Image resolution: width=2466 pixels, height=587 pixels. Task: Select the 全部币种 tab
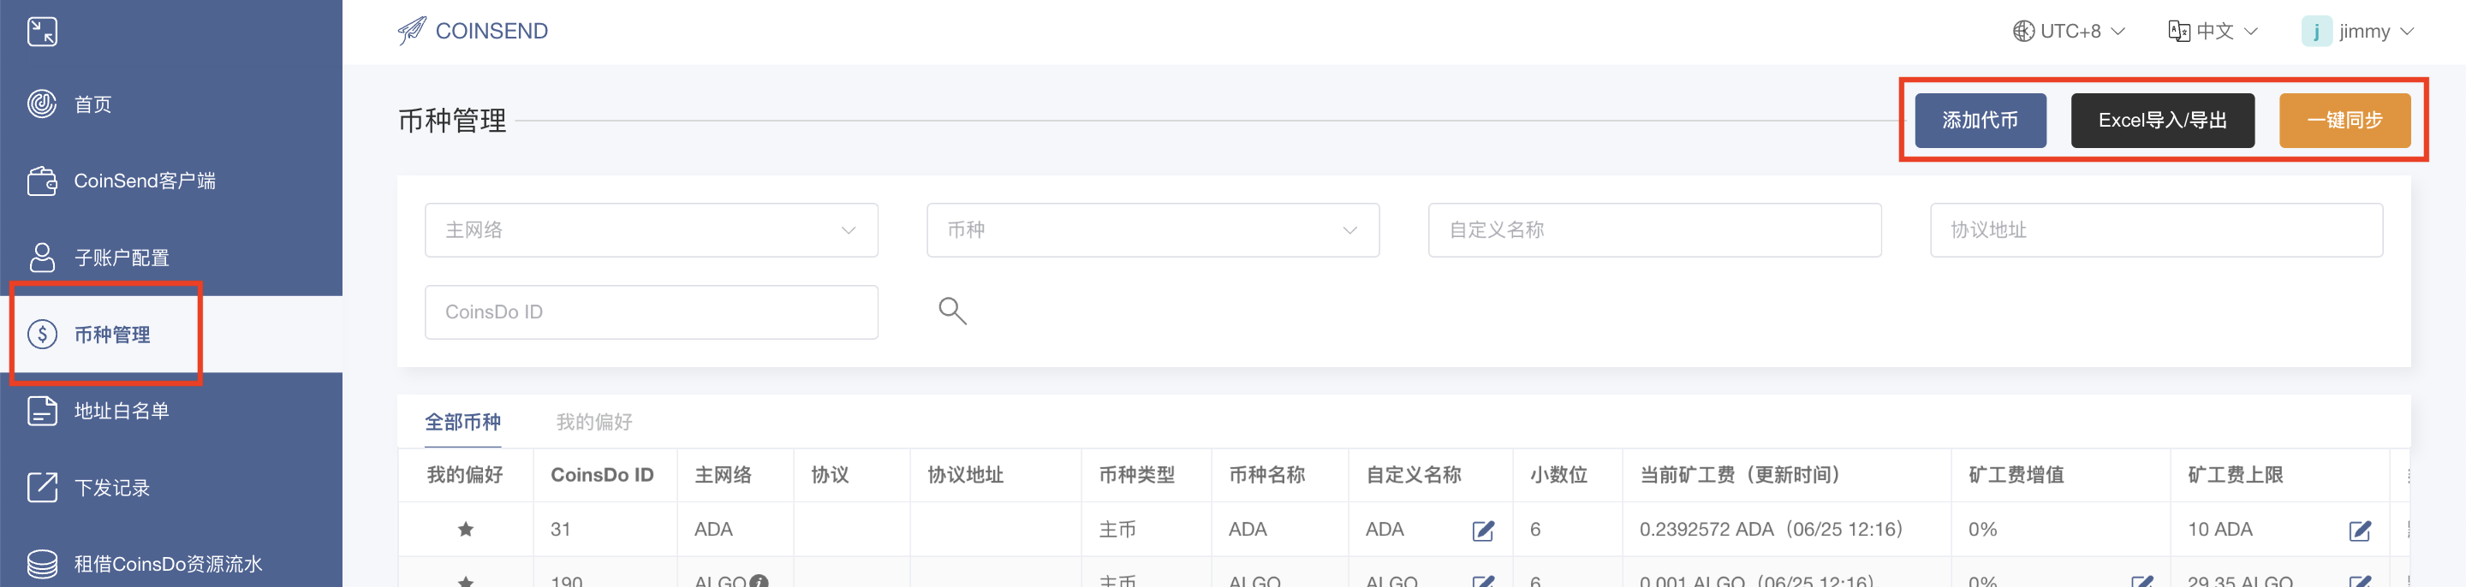(462, 422)
